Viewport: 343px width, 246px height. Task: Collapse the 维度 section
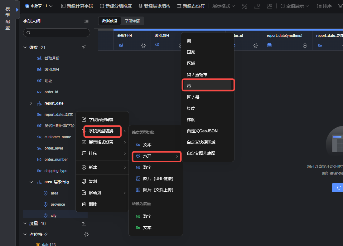click(x=25, y=47)
